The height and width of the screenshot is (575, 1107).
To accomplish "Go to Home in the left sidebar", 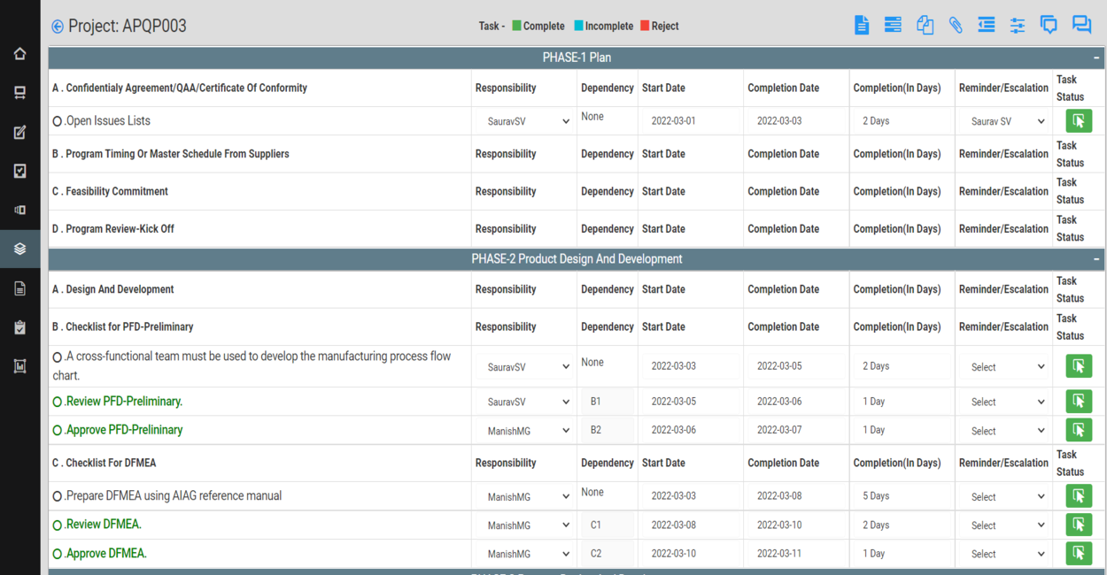I will click(x=19, y=54).
